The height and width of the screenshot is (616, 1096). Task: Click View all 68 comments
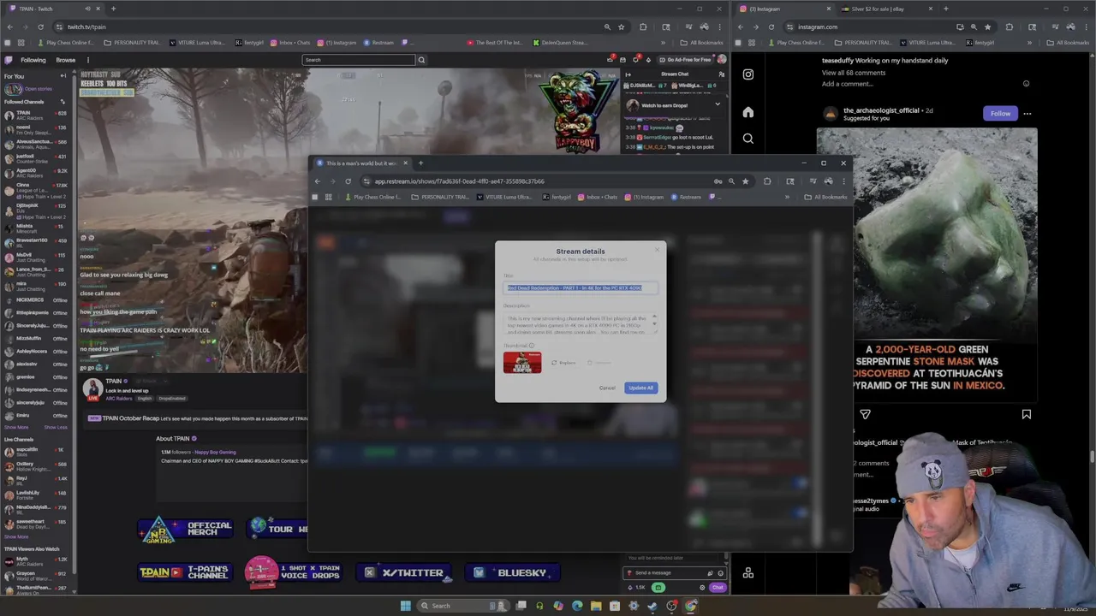point(854,73)
